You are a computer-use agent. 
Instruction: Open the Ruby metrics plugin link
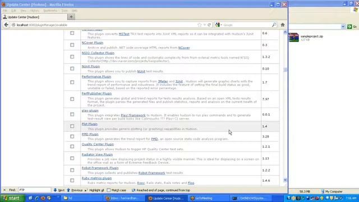[x=96, y=178]
